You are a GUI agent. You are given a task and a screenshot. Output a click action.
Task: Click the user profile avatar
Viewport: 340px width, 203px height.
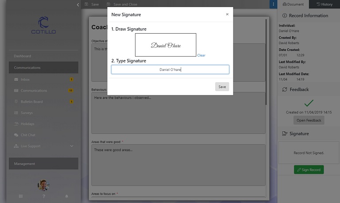tap(43, 185)
